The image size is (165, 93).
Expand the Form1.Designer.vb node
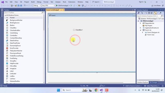click(143, 33)
